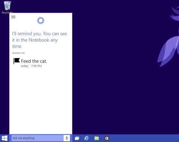Screen dimensions: 179x142
Task: Open File Explorer from taskbar
Action: 97,138
